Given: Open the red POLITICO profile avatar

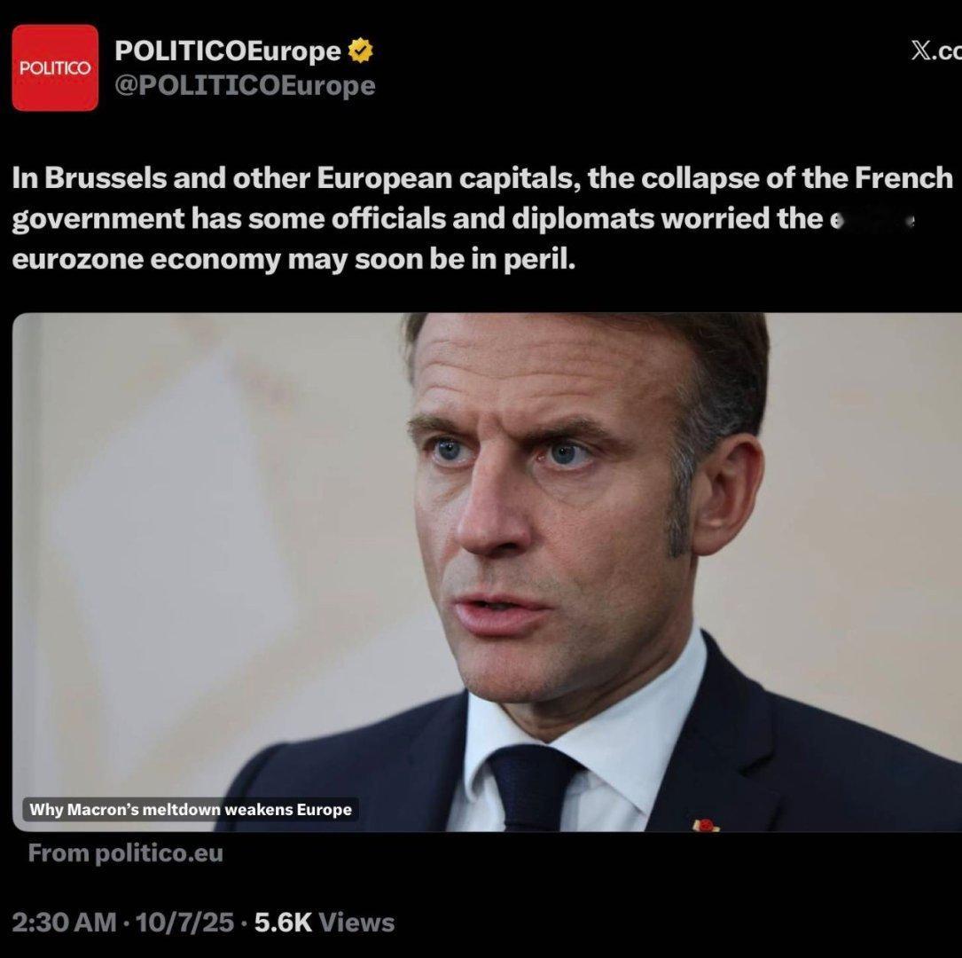Looking at the screenshot, I should pyautogui.click(x=55, y=67).
